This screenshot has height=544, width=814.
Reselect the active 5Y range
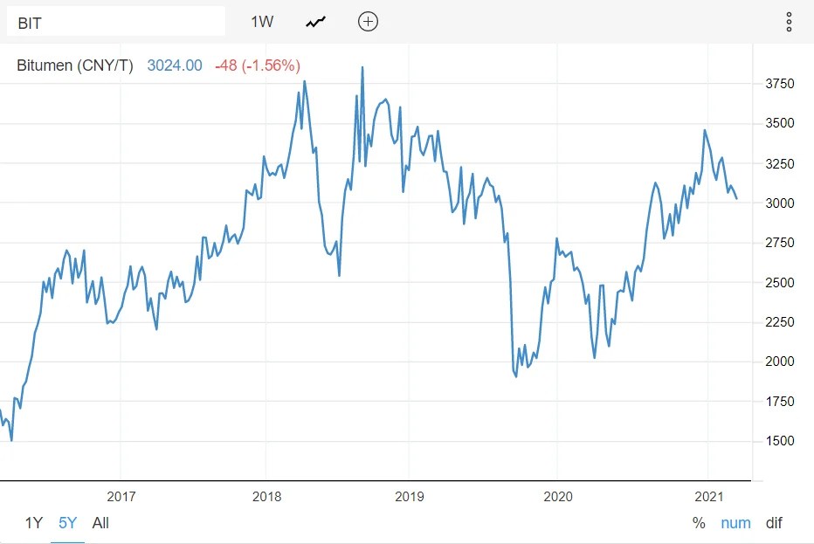[66, 522]
